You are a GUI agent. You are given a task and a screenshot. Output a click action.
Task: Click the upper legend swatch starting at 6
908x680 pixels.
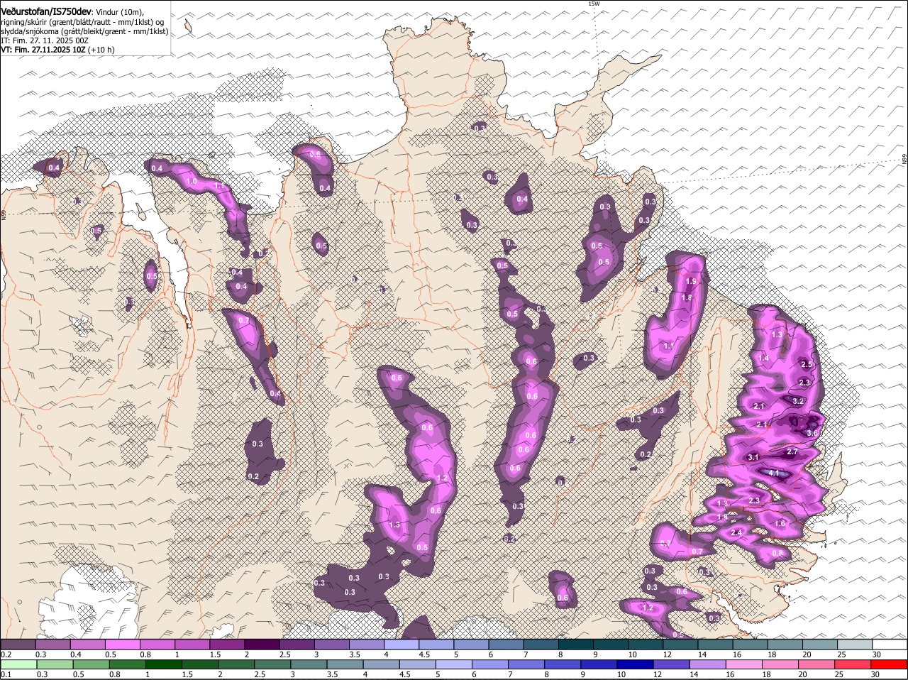[506, 645]
